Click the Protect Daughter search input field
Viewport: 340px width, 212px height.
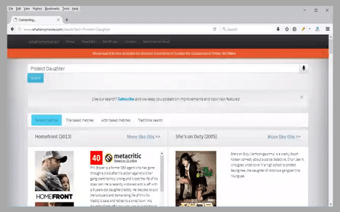pos(163,68)
